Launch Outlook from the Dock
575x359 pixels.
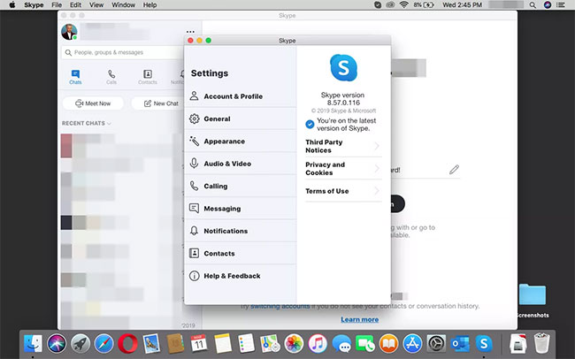coord(460,344)
